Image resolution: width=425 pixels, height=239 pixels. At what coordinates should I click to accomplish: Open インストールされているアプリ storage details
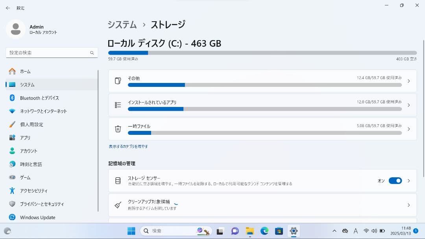click(x=262, y=105)
